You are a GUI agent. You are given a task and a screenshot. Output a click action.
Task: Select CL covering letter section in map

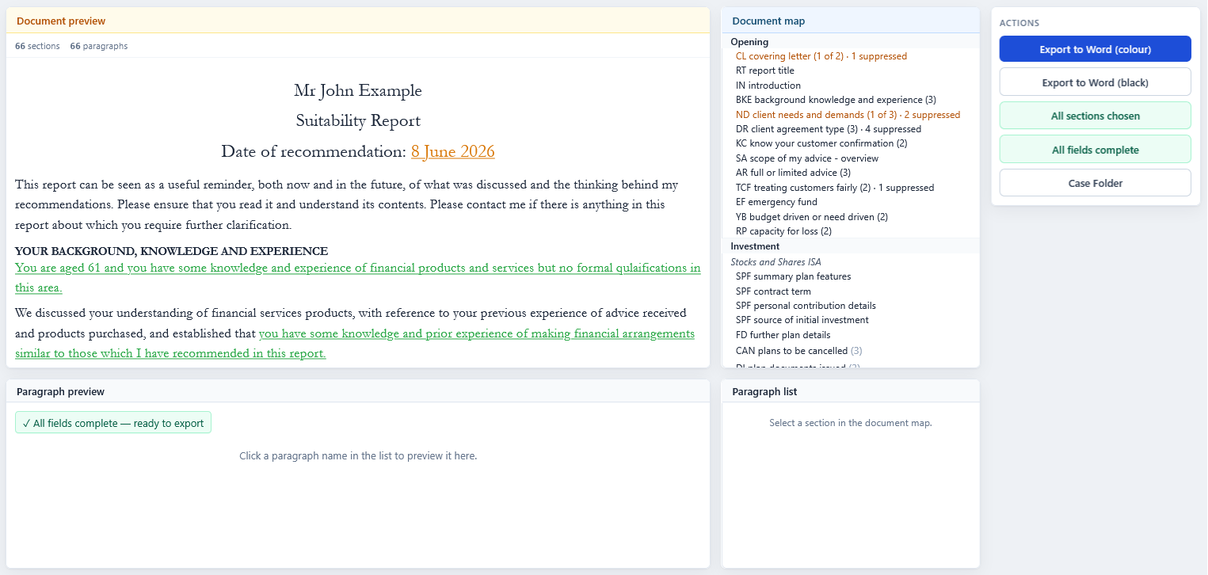(x=821, y=56)
